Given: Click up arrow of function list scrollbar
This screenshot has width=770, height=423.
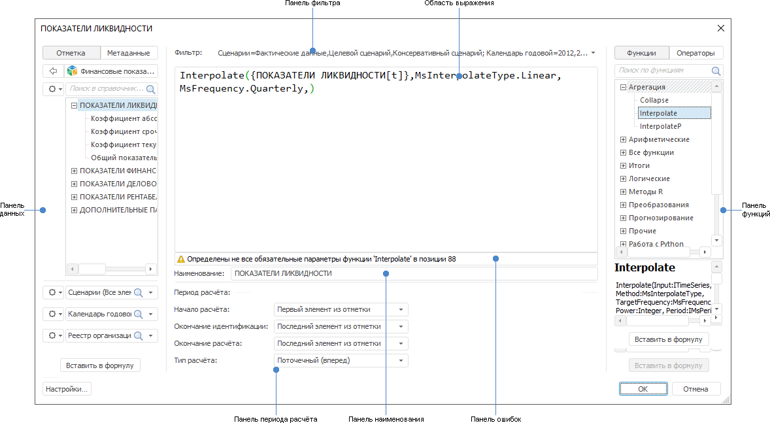Looking at the screenshot, I should (716, 86).
